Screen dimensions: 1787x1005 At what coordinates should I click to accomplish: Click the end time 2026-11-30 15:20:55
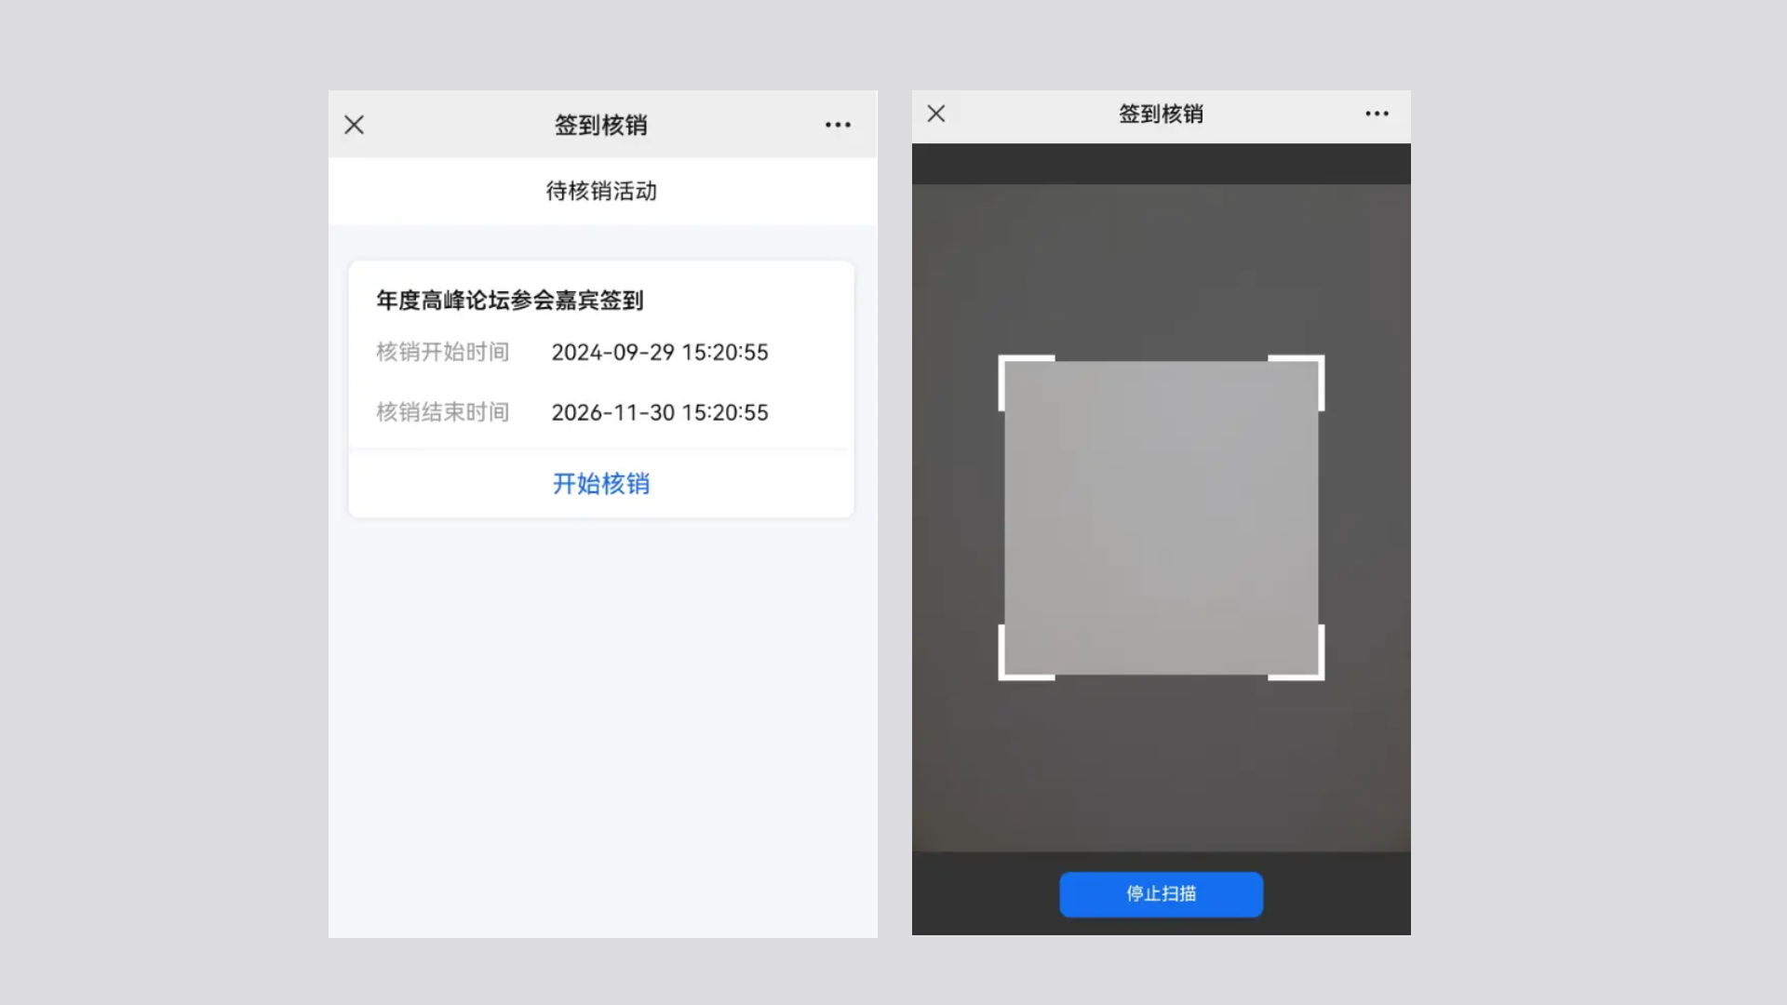pos(659,412)
